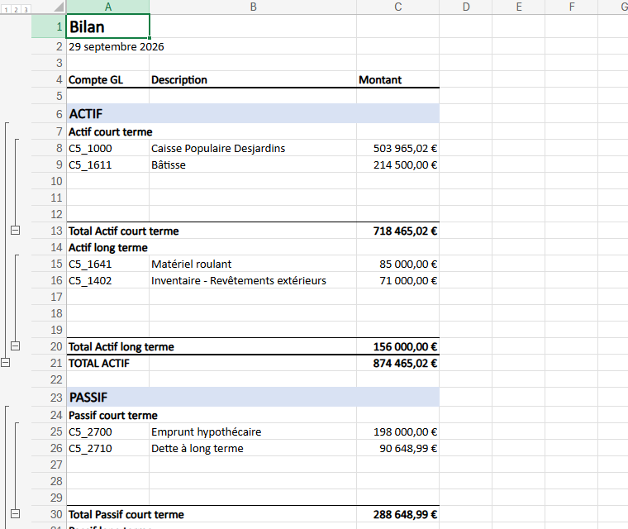Show outline level 3 button
This screenshot has width=628, height=529.
26,10
